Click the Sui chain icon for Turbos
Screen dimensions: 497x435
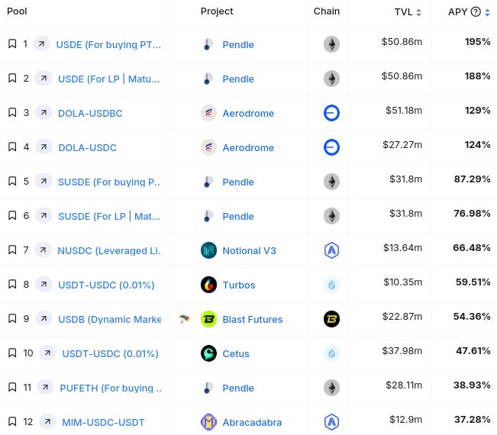[x=331, y=285]
